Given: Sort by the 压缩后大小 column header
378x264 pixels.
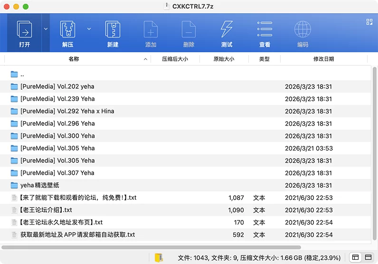Looking at the screenshot, I should (175, 59).
